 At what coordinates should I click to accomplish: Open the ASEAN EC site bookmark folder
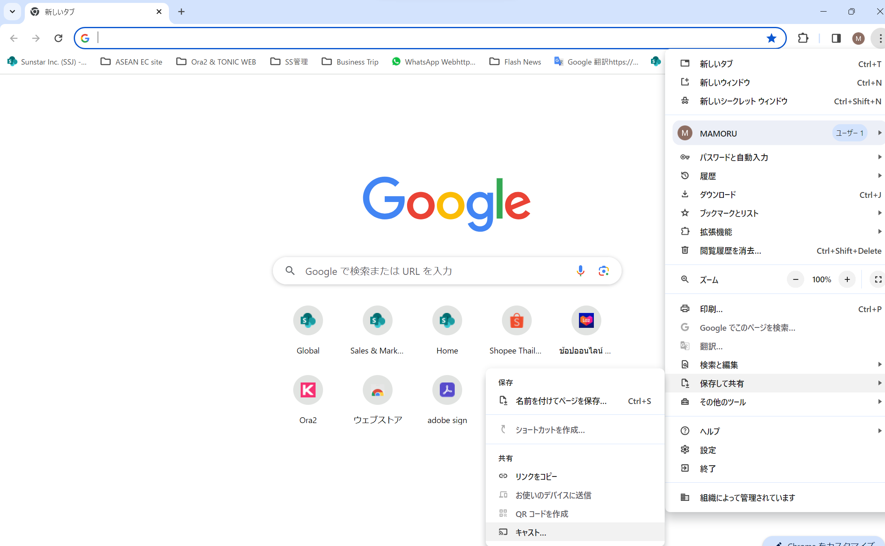coord(132,62)
